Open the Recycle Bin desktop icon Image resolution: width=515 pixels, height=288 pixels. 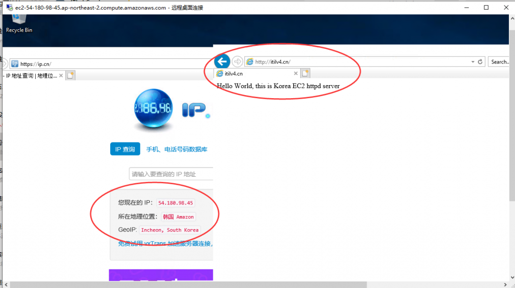[x=19, y=24]
